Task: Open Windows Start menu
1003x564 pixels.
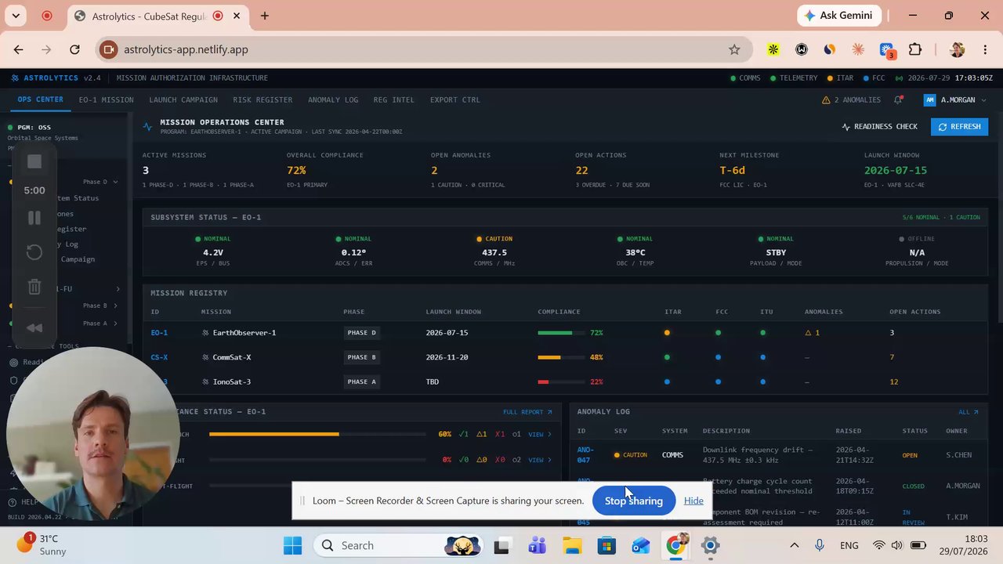Action: [x=292, y=545]
